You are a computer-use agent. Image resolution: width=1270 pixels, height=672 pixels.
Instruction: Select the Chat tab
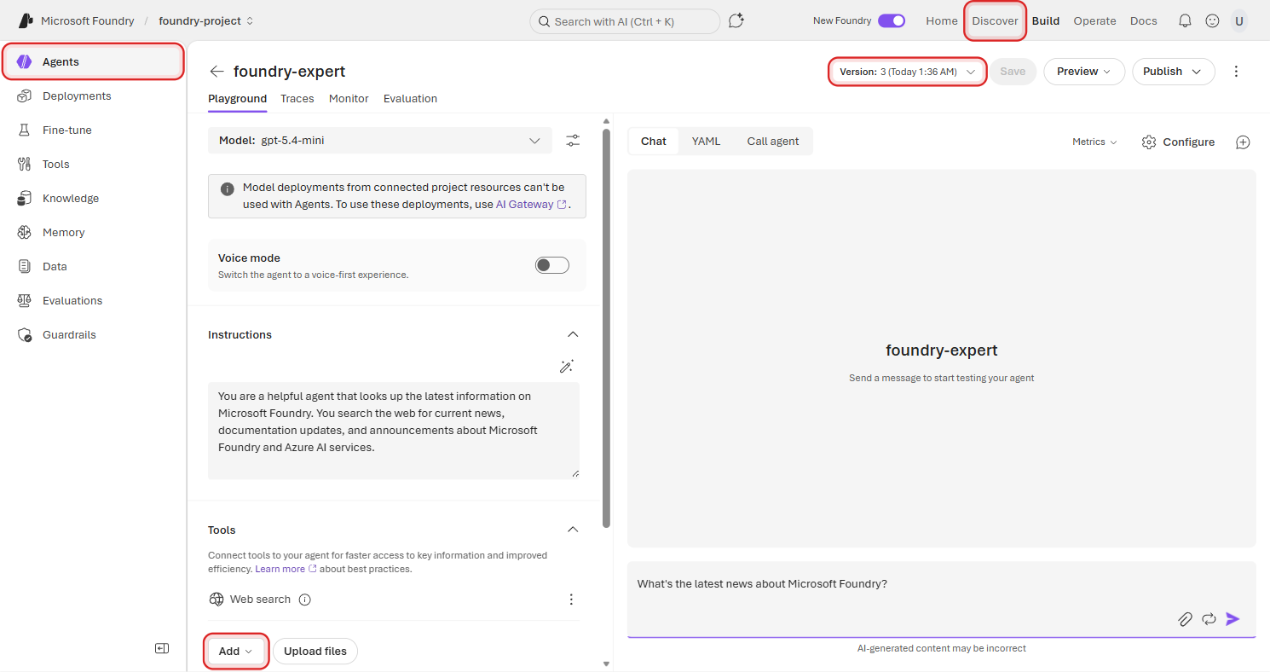(654, 142)
